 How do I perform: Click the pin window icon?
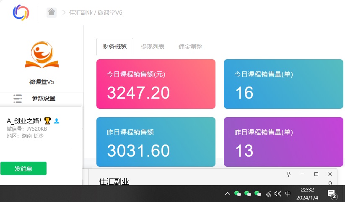click(288, 174)
